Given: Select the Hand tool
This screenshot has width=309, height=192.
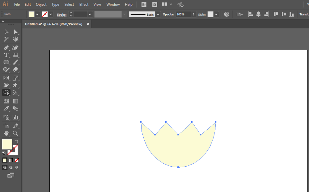Looking at the screenshot, I should (6, 133).
